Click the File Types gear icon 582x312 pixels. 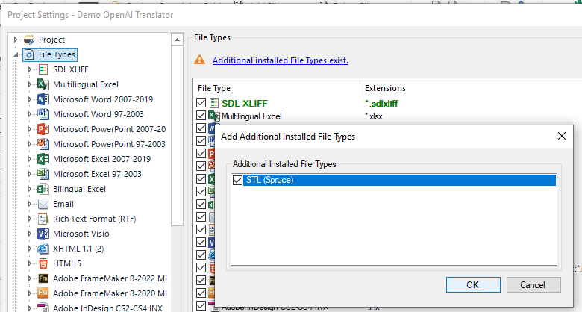[x=30, y=54]
